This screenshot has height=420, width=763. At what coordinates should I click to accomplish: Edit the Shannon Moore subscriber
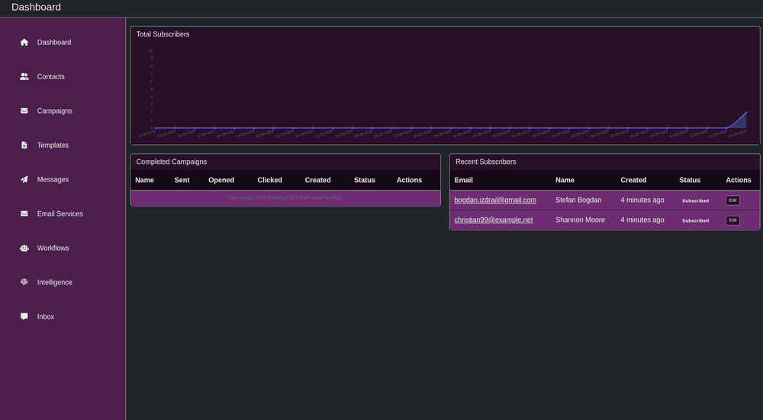coord(732,220)
